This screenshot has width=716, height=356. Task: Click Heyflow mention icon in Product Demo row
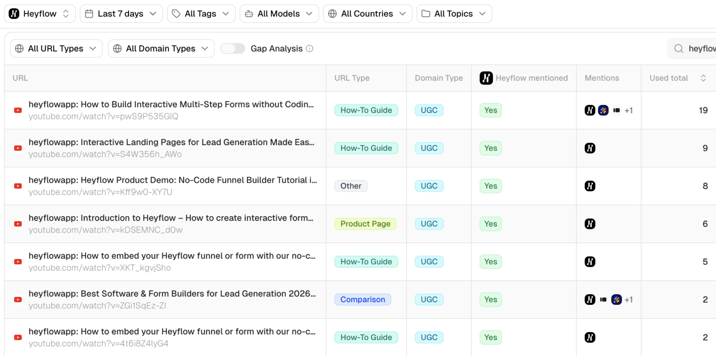pos(590,186)
